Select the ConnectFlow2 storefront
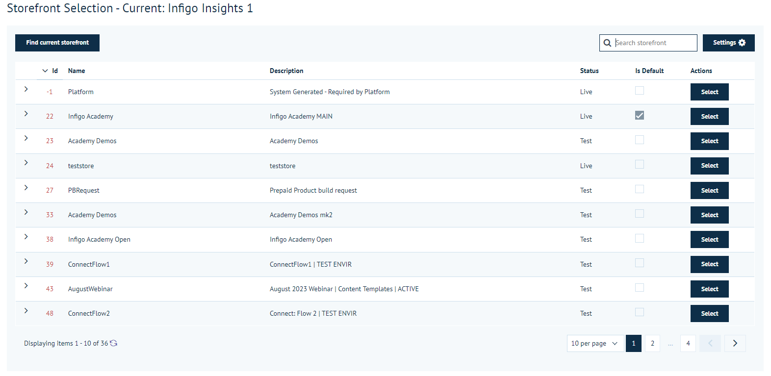 pos(710,314)
